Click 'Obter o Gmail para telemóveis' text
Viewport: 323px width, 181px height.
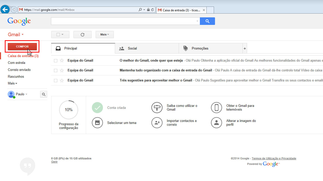point(240,108)
